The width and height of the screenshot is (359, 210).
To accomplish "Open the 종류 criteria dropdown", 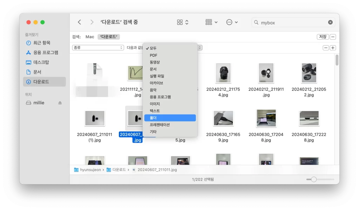I will coord(97,47).
